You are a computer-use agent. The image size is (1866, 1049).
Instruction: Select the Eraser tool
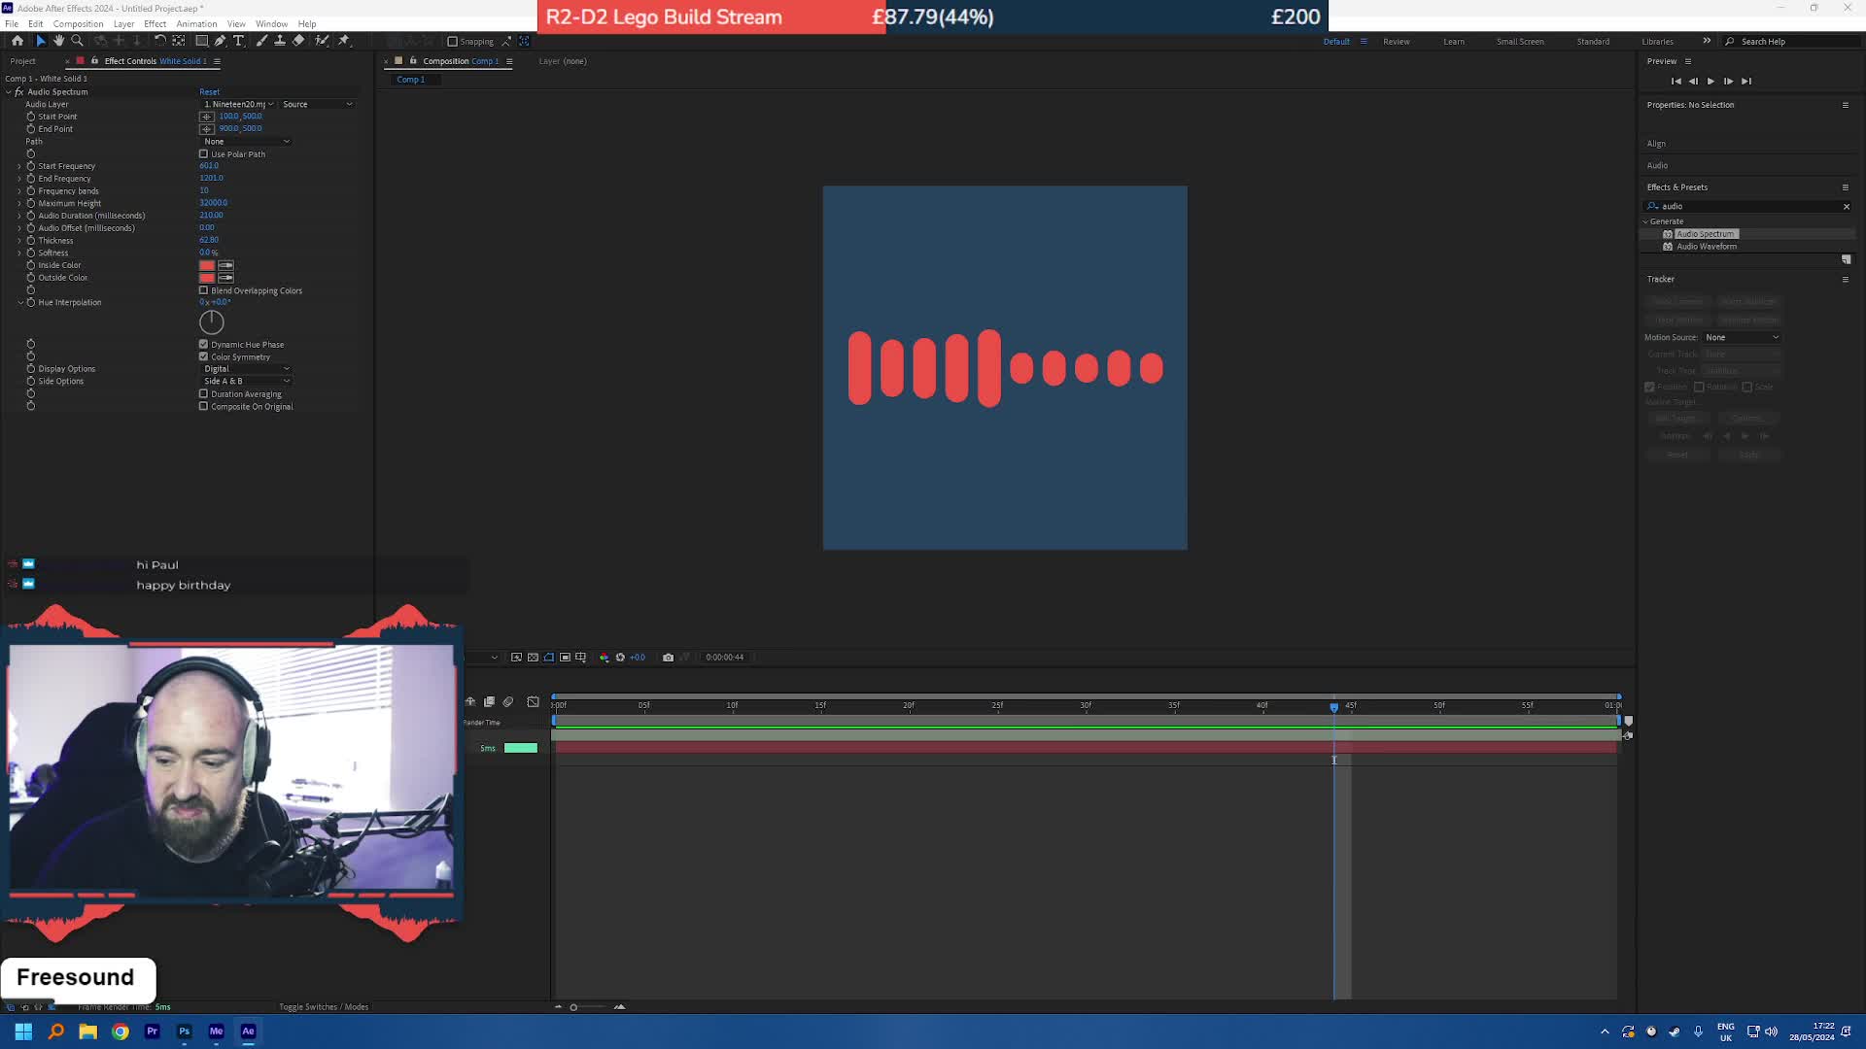298,41
